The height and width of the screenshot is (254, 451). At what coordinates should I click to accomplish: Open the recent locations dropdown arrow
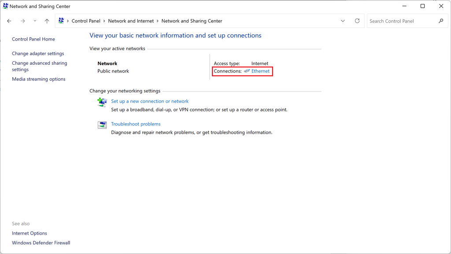[35, 21]
